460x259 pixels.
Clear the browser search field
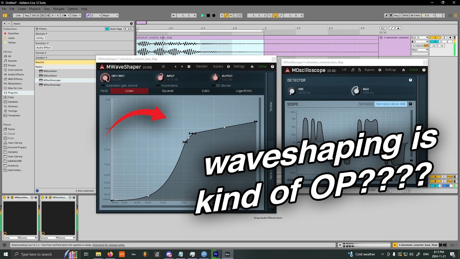coord(131,23)
